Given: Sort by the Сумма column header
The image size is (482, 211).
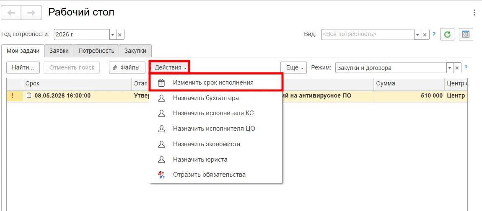Looking at the screenshot, I should tap(409, 83).
